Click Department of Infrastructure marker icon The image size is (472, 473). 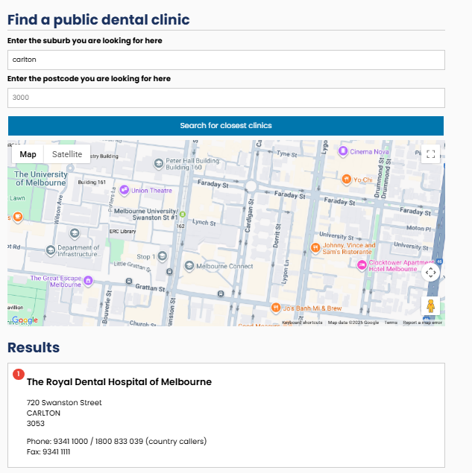[51, 250]
